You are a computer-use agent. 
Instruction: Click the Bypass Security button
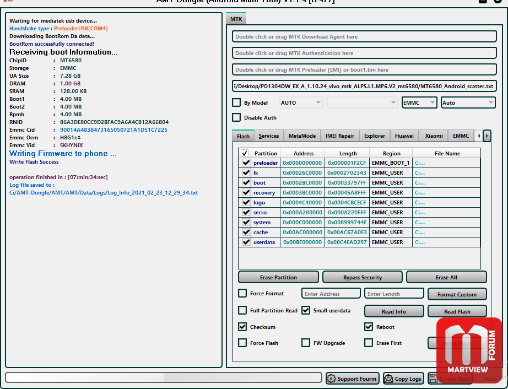[363, 277]
